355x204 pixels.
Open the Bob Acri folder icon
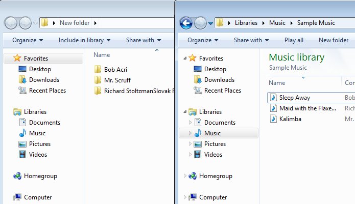point(98,69)
